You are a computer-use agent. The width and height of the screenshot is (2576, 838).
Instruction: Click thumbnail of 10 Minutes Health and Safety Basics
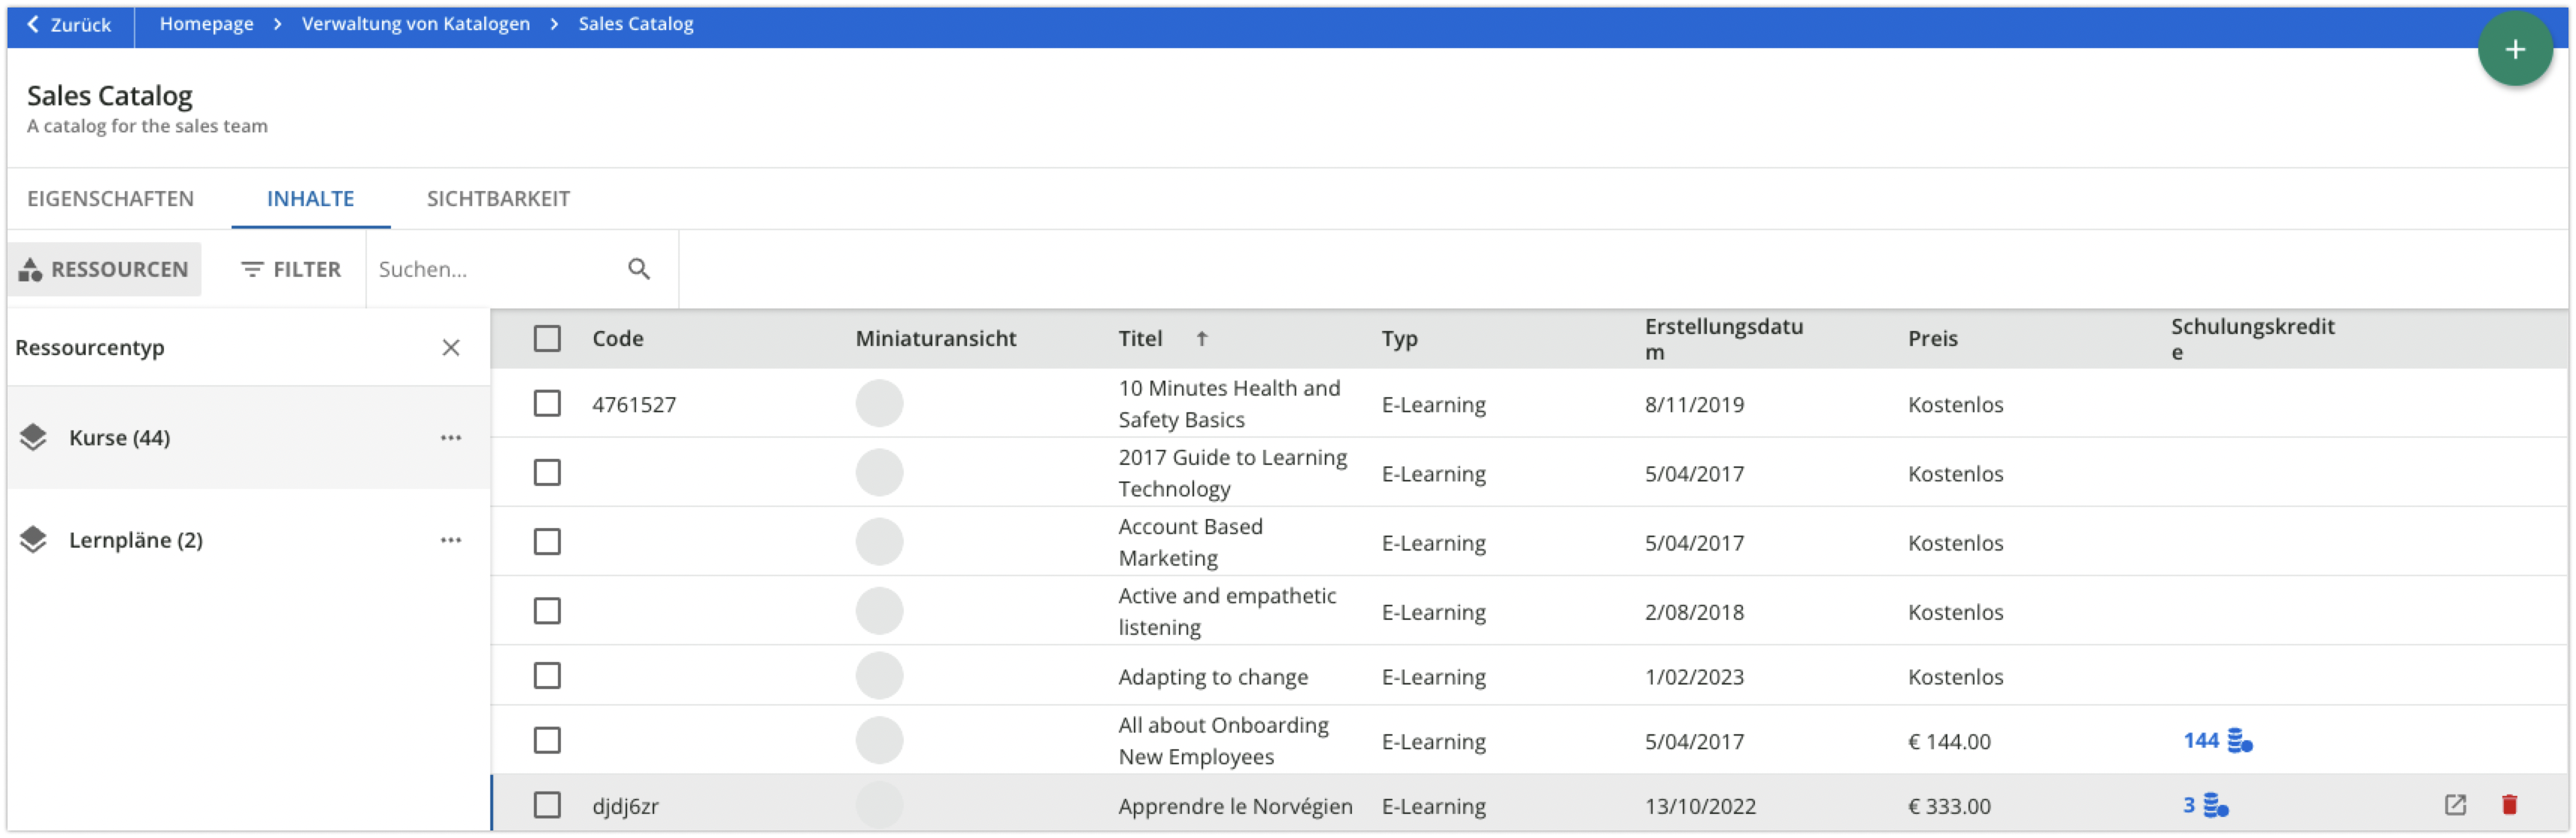click(x=879, y=404)
